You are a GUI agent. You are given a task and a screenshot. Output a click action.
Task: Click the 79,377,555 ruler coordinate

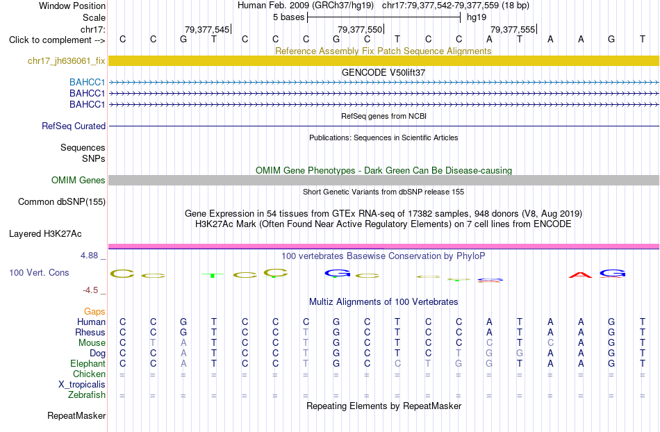coord(513,29)
